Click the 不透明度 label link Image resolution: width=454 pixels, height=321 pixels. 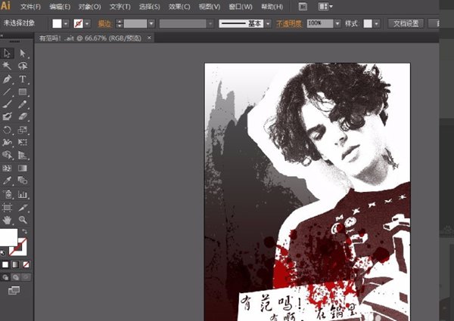point(288,24)
